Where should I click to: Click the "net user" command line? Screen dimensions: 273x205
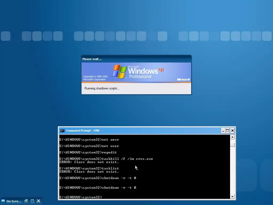tap(89, 146)
